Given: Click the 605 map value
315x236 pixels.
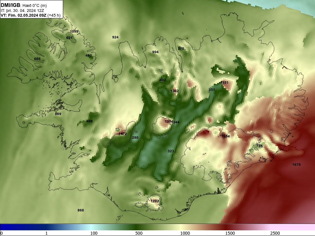Looking at the screenshot, I should [x=37, y=59].
